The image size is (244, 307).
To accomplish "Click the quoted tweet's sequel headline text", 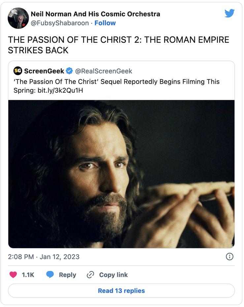I will point(116,86).
